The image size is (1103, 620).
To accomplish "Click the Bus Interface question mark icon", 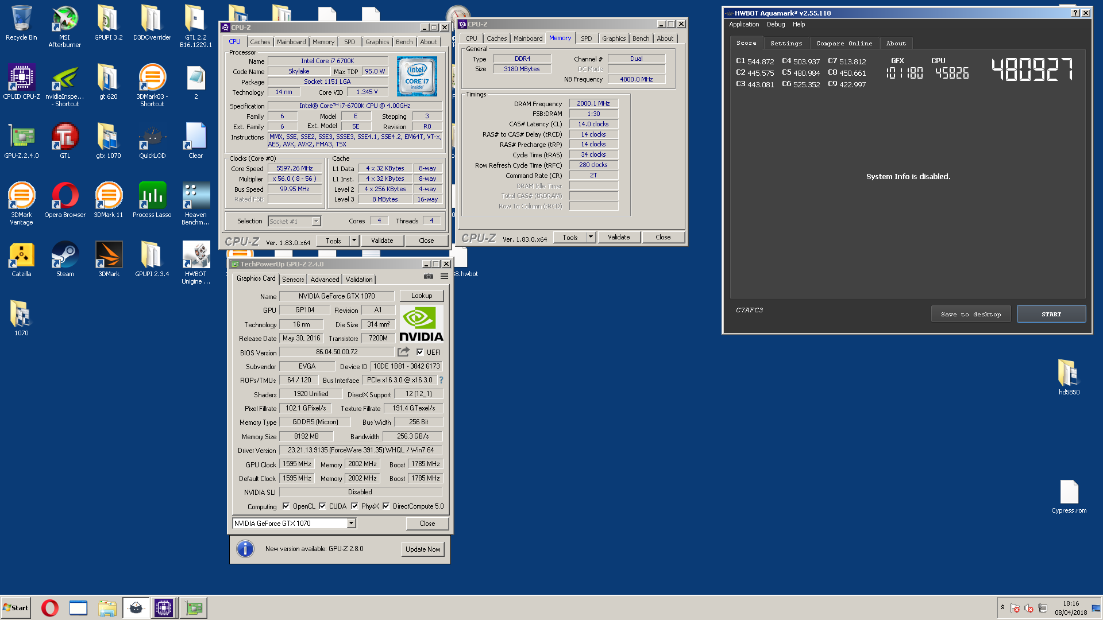I will coord(441,380).
